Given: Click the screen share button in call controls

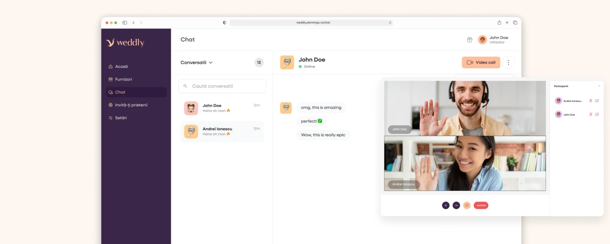Looking at the screenshot, I should (x=467, y=205).
